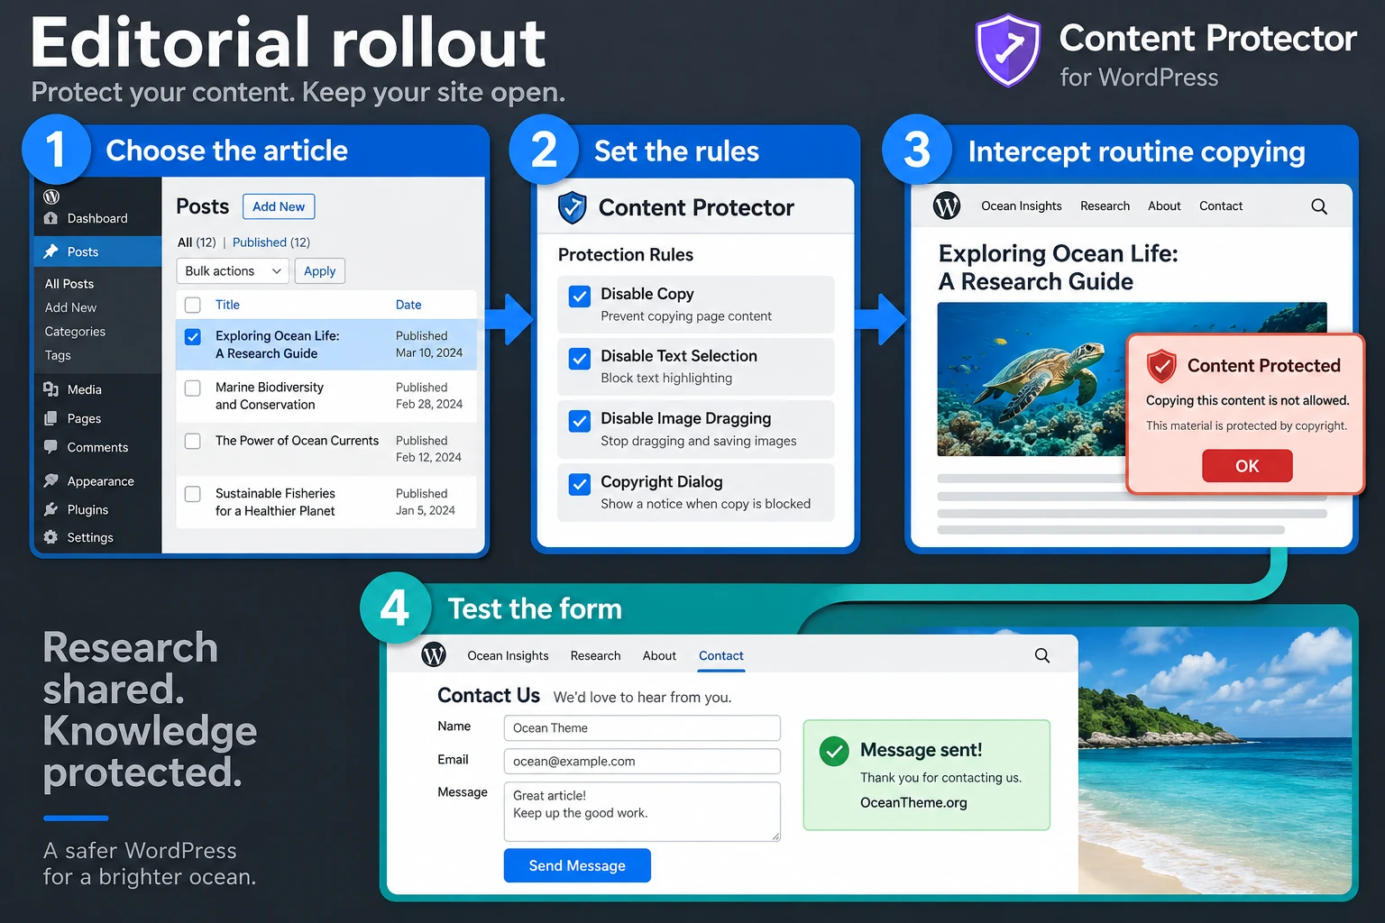The image size is (1385, 923).
Task: Click the Add New button beside Posts
Action: pyautogui.click(x=279, y=206)
